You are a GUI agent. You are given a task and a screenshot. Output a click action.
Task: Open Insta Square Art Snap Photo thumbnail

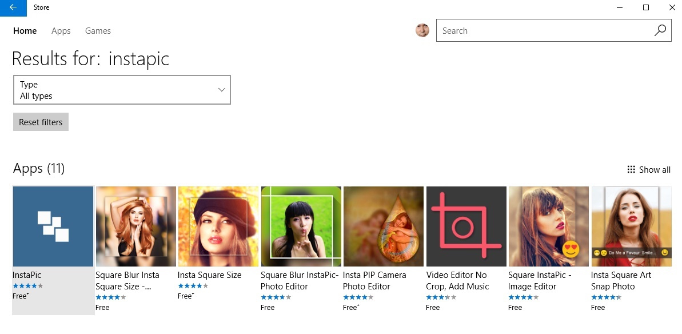[631, 226]
